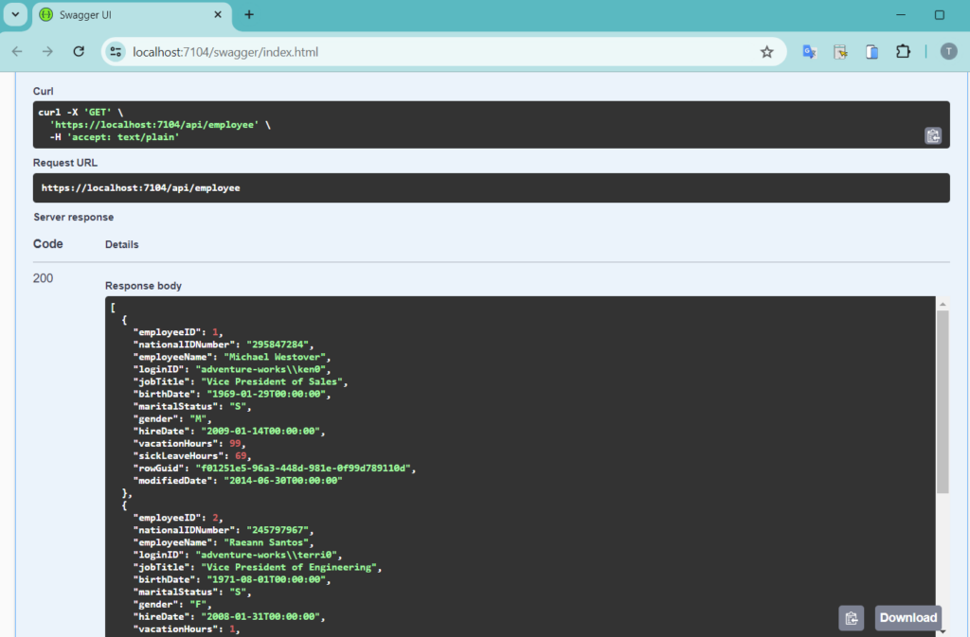
Task: Click the response body scroll-up arrow
Action: click(x=943, y=304)
